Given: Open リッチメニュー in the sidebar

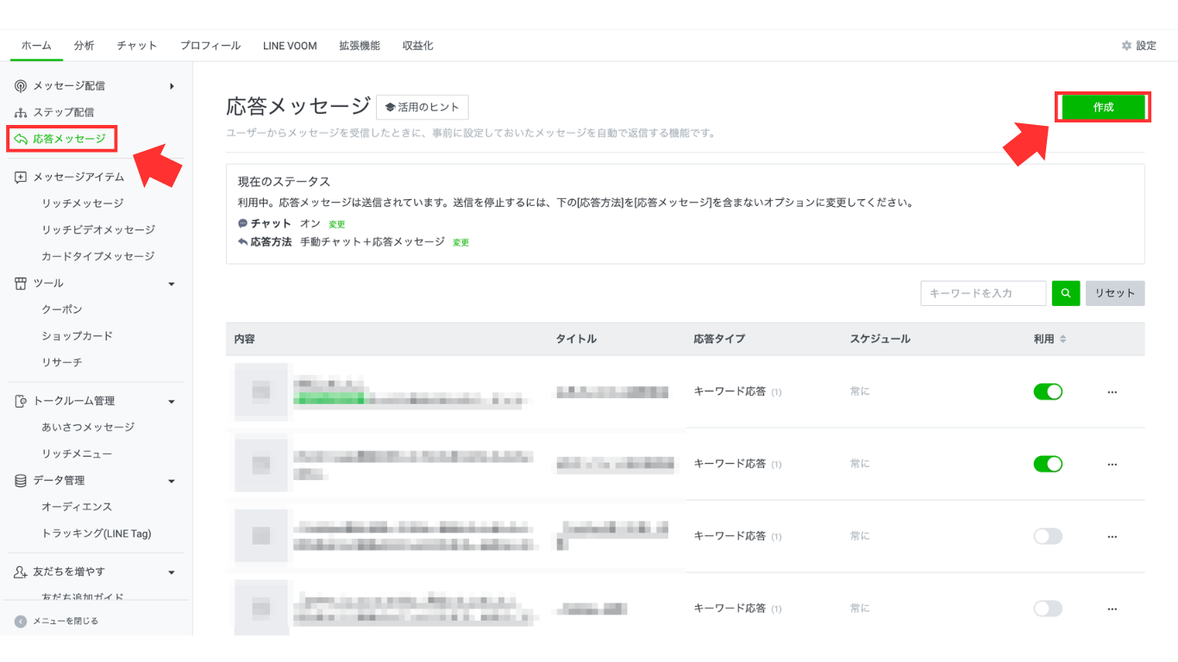Looking at the screenshot, I should (x=77, y=454).
